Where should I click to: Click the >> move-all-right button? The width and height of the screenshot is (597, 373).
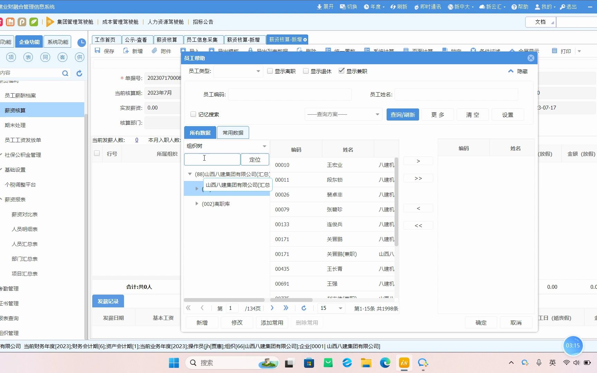pos(418,178)
